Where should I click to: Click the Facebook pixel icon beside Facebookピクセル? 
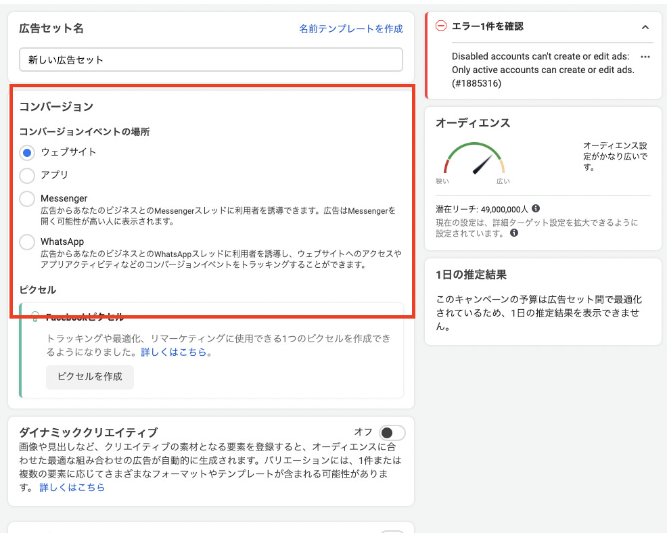click(35, 315)
